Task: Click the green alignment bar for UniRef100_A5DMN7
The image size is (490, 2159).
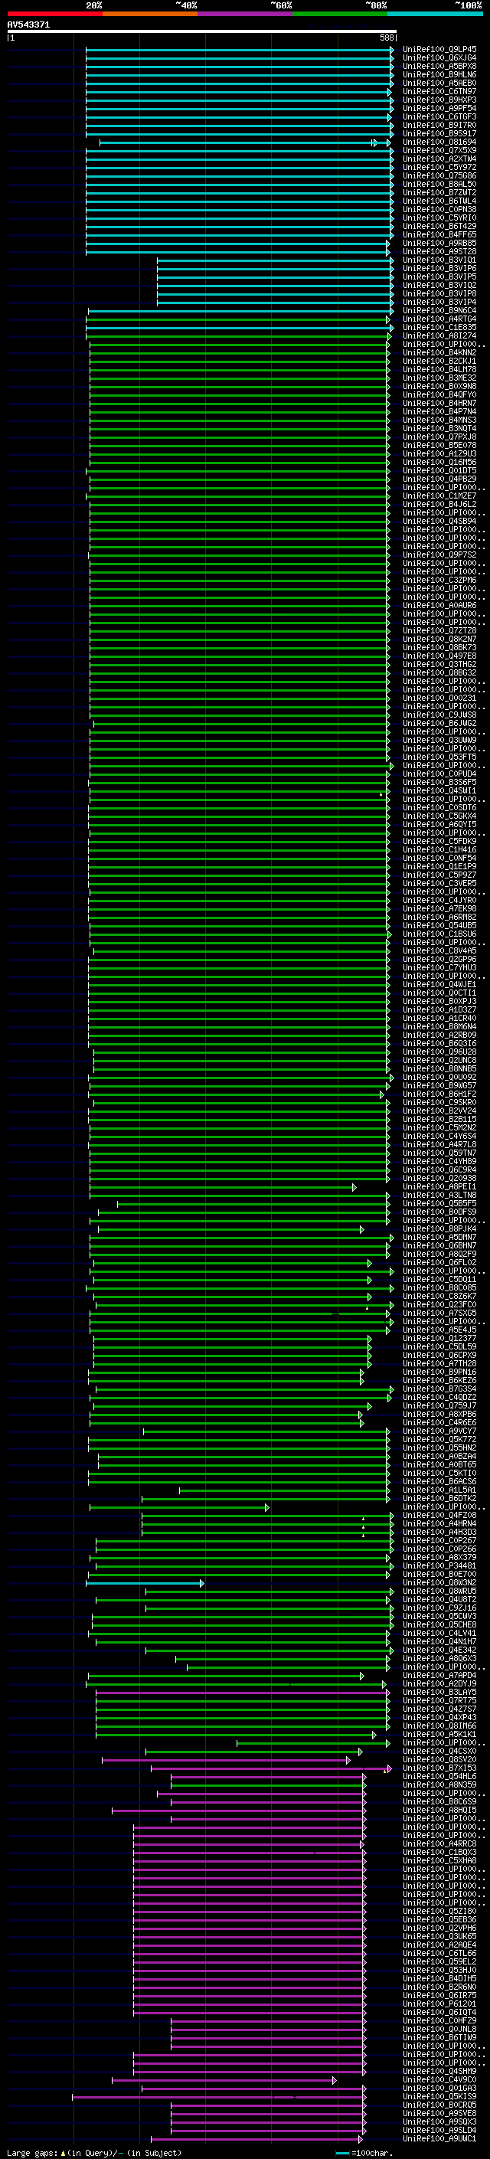Action: click(x=241, y=1238)
